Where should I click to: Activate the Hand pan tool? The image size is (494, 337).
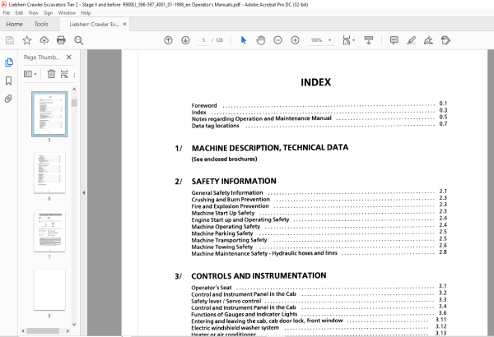pos(260,40)
